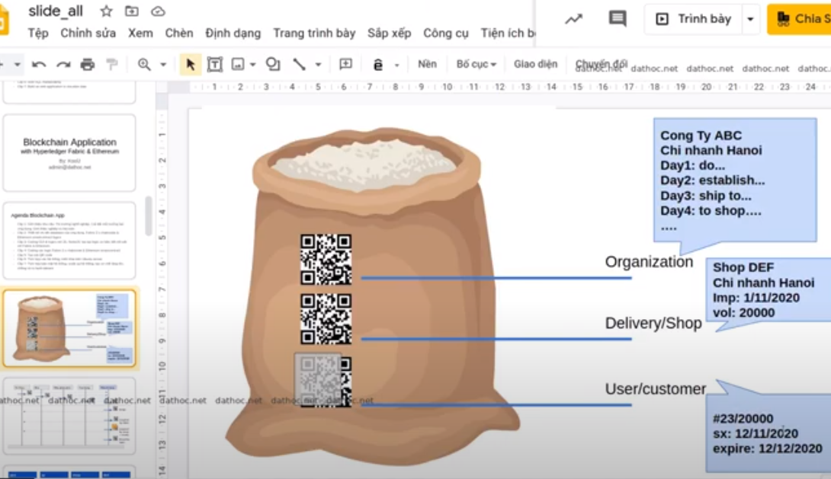Select the Cong Ty ABC callout box
Viewport: 831px width, 479px height.
coord(734,180)
